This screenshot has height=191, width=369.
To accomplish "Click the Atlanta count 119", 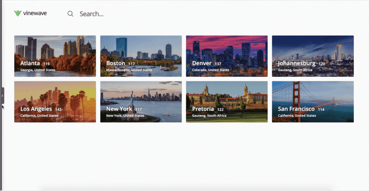I will [46, 64].
